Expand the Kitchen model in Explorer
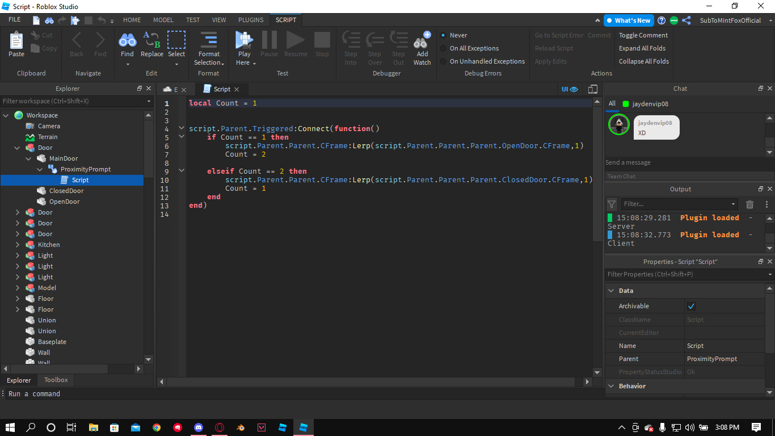Image resolution: width=775 pixels, height=436 pixels. pyautogui.click(x=18, y=245)
